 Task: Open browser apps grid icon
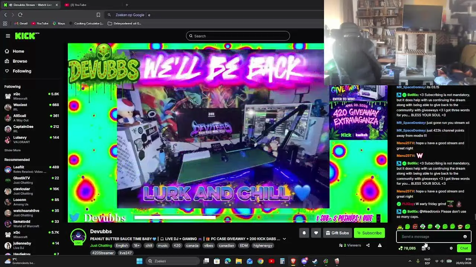[x=5, y=23]
